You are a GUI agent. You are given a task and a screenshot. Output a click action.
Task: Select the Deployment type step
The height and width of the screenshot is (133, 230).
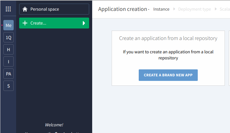pos(194,9)
